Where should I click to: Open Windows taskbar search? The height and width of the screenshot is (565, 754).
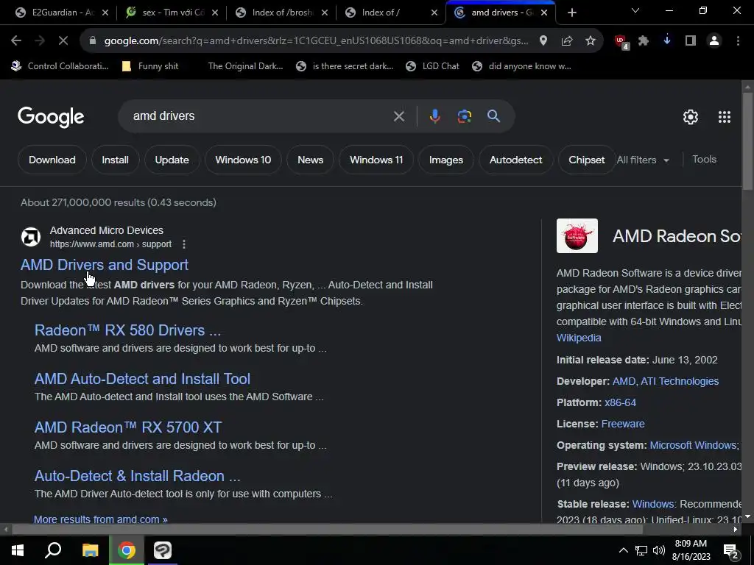pos(53,550)
